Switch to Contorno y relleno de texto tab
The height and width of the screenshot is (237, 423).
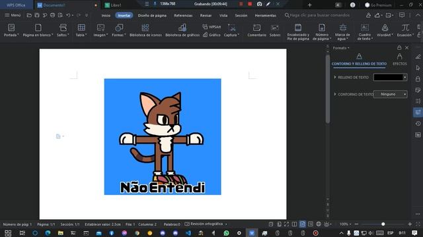click(x=359, y=60)
